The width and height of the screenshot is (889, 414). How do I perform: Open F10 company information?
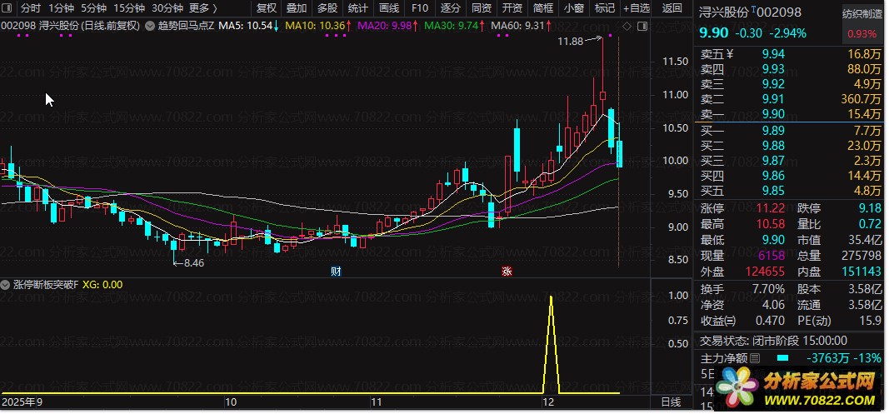(420, 8)
